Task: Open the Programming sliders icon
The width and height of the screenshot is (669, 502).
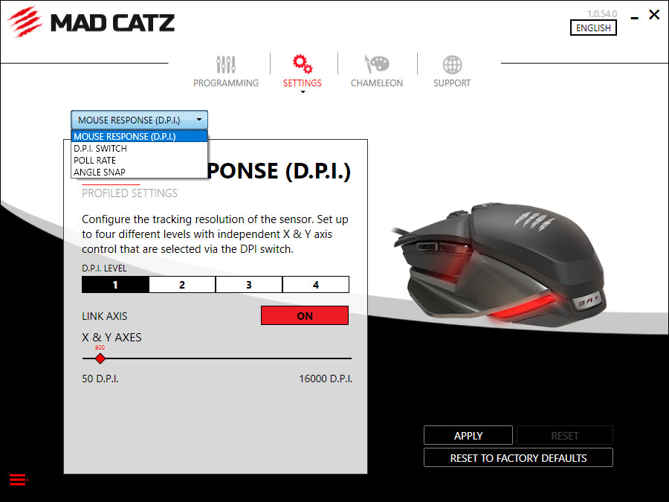Action: pyautogui.click(x=226, y=65)
